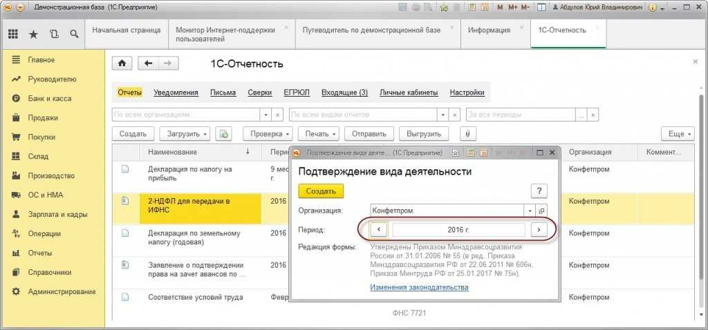Open the organization filter dropdown arrow
This screenshot has height=330, width=708.
[x=266, y=115]
